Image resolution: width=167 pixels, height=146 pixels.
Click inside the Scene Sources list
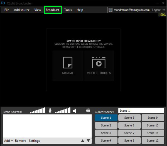[x=47, y=126]
